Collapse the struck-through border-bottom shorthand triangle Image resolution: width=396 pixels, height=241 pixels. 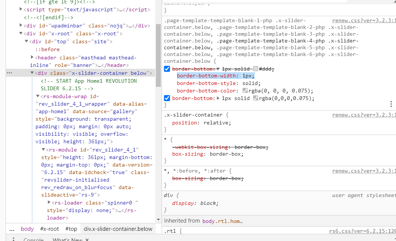(218, 69)
